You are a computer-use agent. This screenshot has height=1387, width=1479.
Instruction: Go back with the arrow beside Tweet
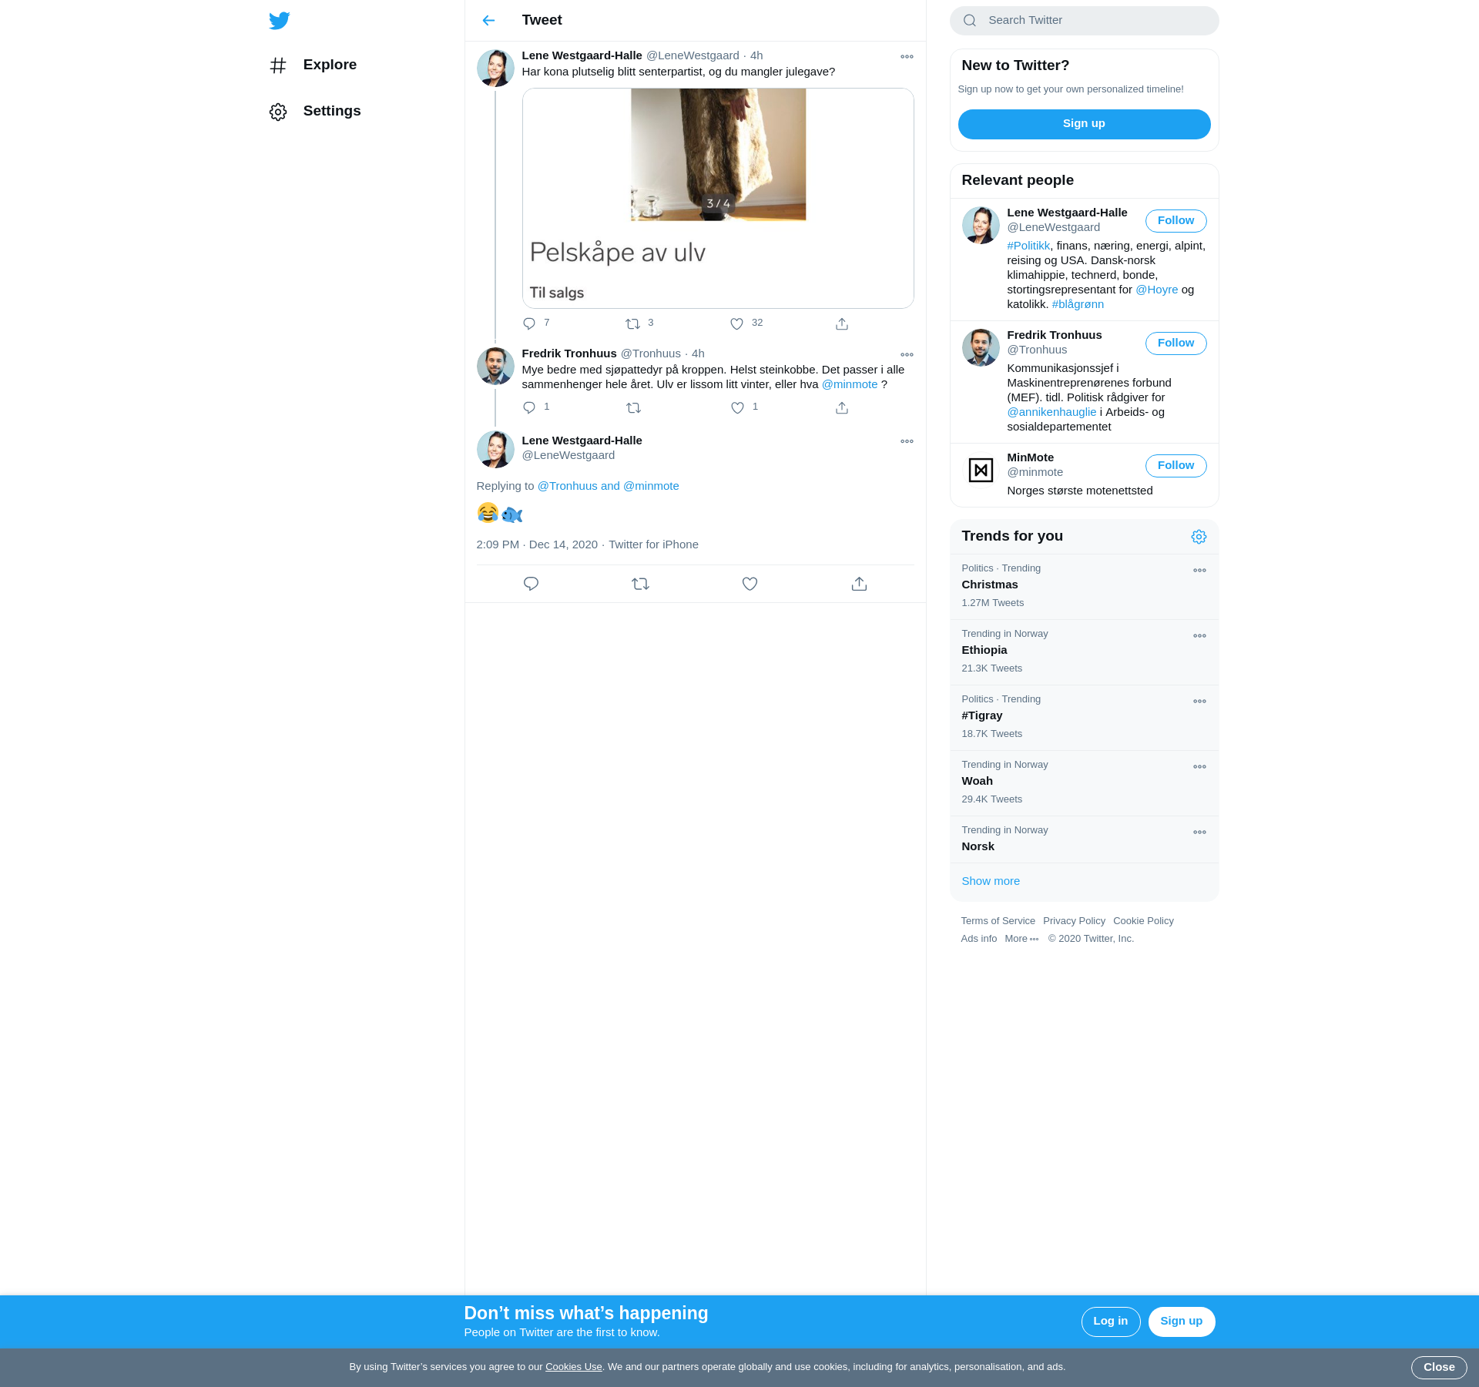488,21
